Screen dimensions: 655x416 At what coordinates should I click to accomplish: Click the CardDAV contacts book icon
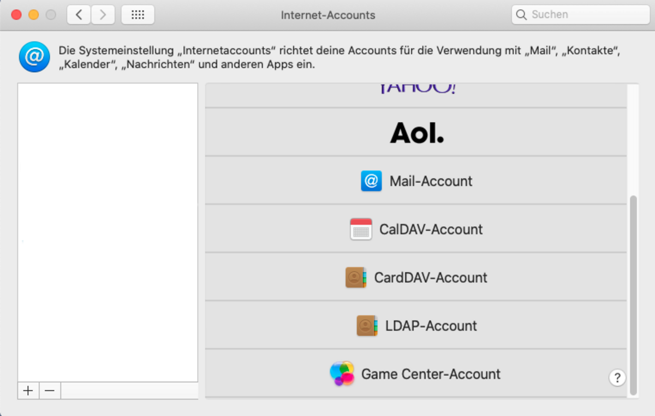point(355,278)
